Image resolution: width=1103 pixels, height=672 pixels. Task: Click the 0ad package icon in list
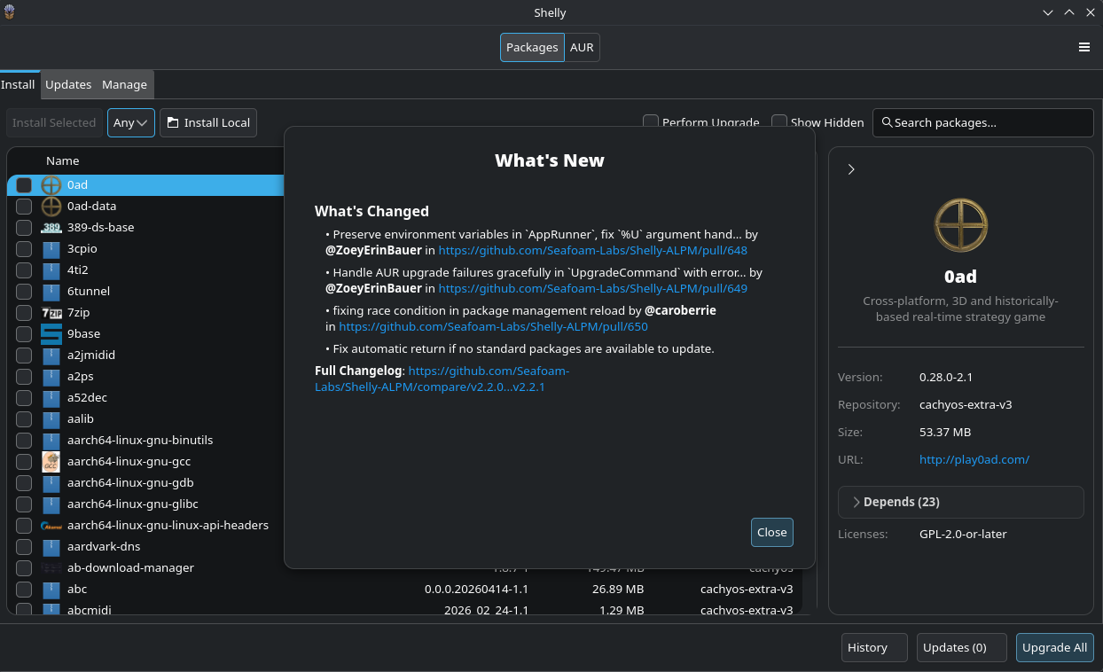coord(51,185)
